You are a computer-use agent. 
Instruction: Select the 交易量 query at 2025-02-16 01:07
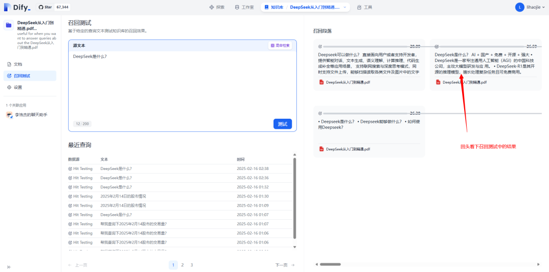click(x=180, y=224)
